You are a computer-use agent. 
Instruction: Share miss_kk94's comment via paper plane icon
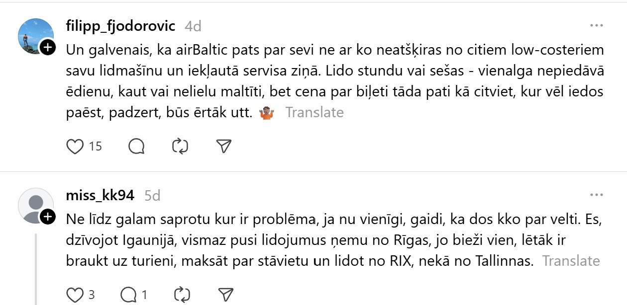226,295
